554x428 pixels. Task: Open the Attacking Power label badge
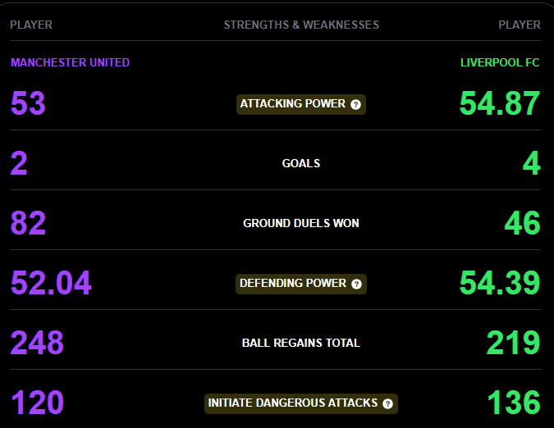(294, 104)
